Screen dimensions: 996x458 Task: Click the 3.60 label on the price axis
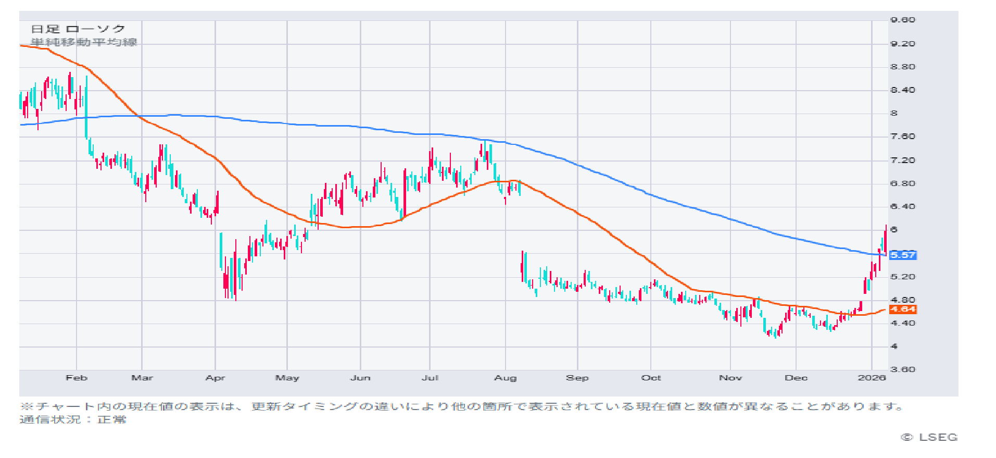click(902, 369)
